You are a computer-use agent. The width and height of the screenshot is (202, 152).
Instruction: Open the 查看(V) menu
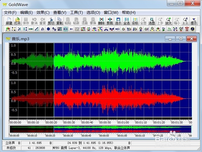tap(60, 13)
